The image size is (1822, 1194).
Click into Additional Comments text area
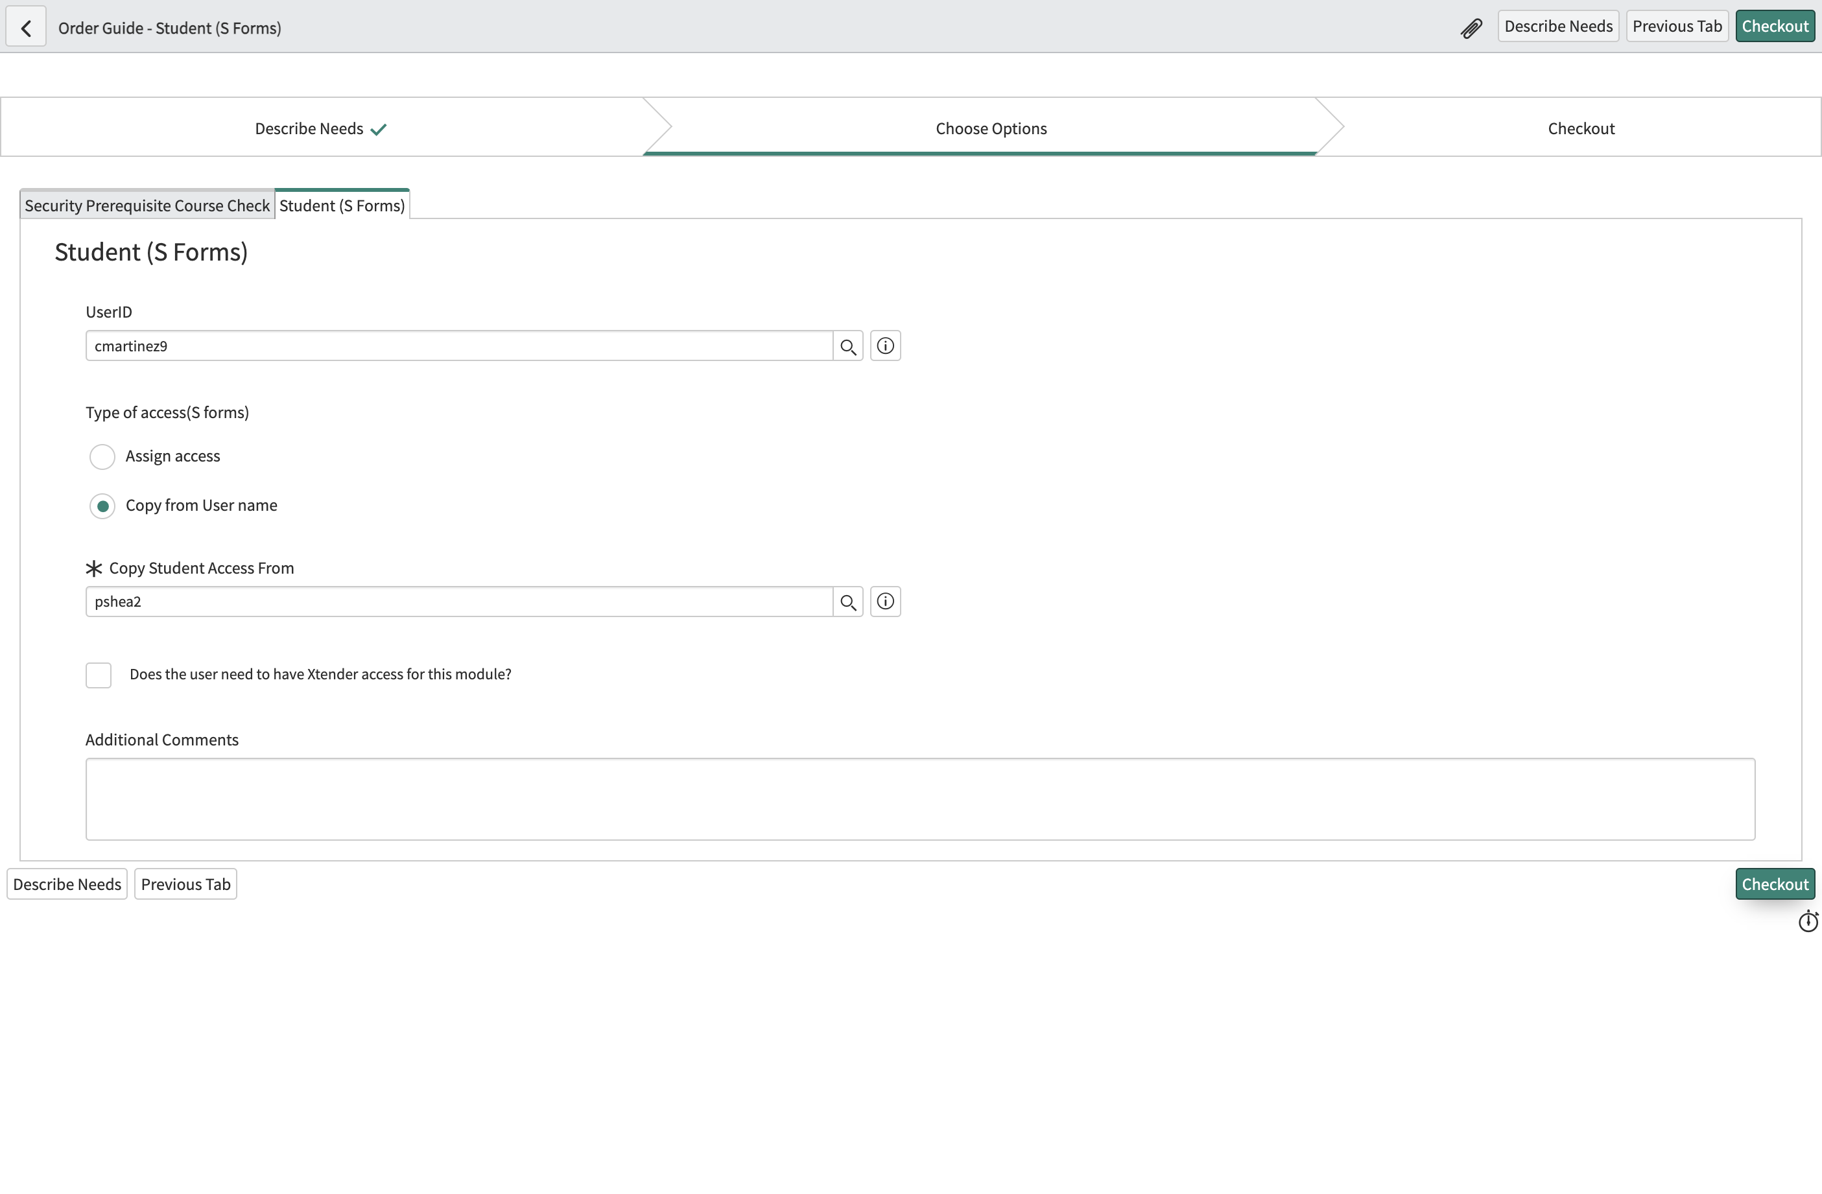coord(920,799)
